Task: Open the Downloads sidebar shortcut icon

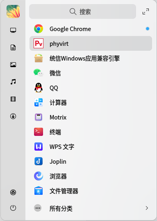Action: pos(13,116)
